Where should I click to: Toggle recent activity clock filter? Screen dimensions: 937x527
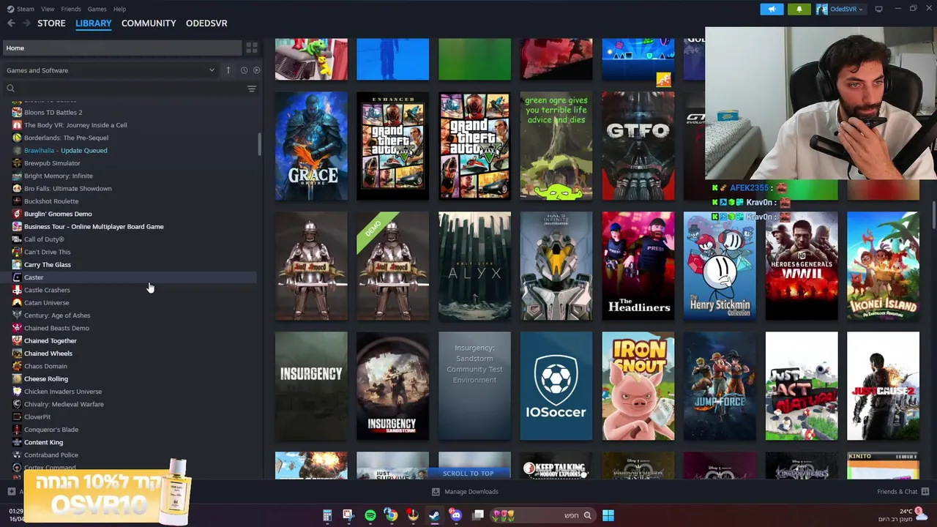pyautogui.click(x=244, y=70)
